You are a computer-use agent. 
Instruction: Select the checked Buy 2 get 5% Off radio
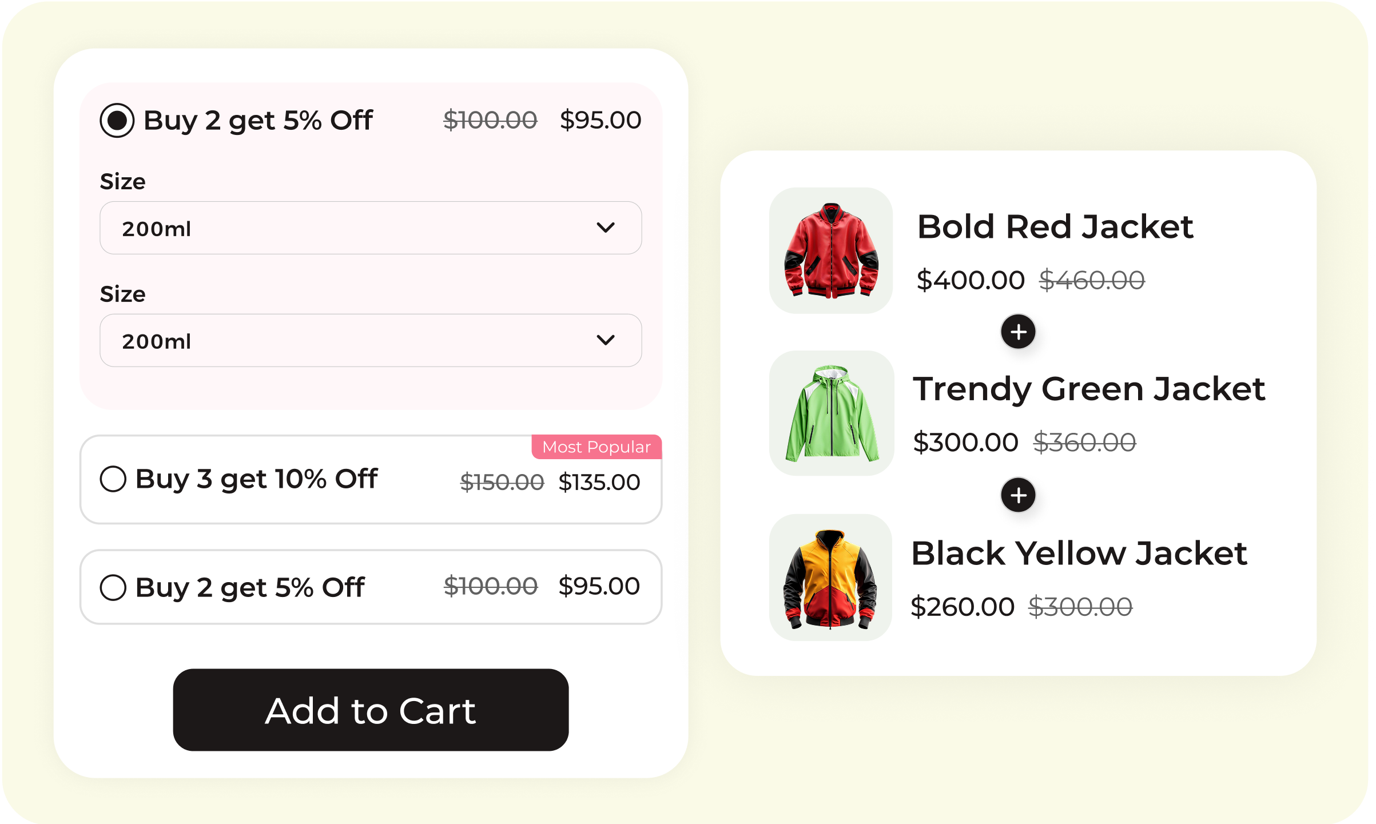(x=117, y=120)
